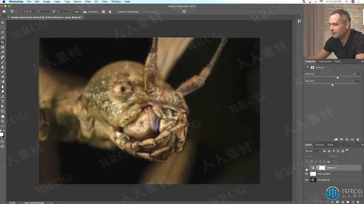Click the Vibrance slider handle
The width and height of the screenshot is (364, 204).
338,78
